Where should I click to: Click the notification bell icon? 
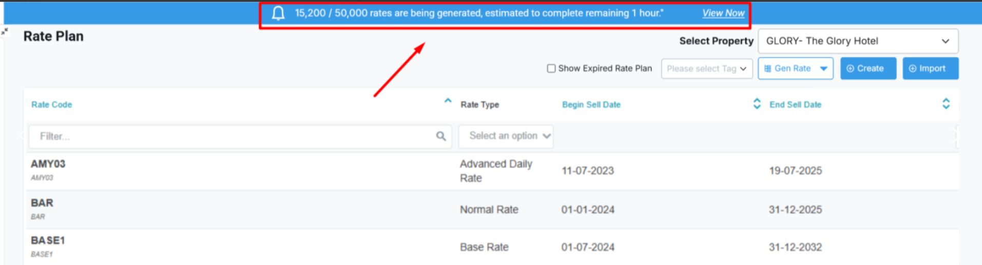[x=278, y=13]
